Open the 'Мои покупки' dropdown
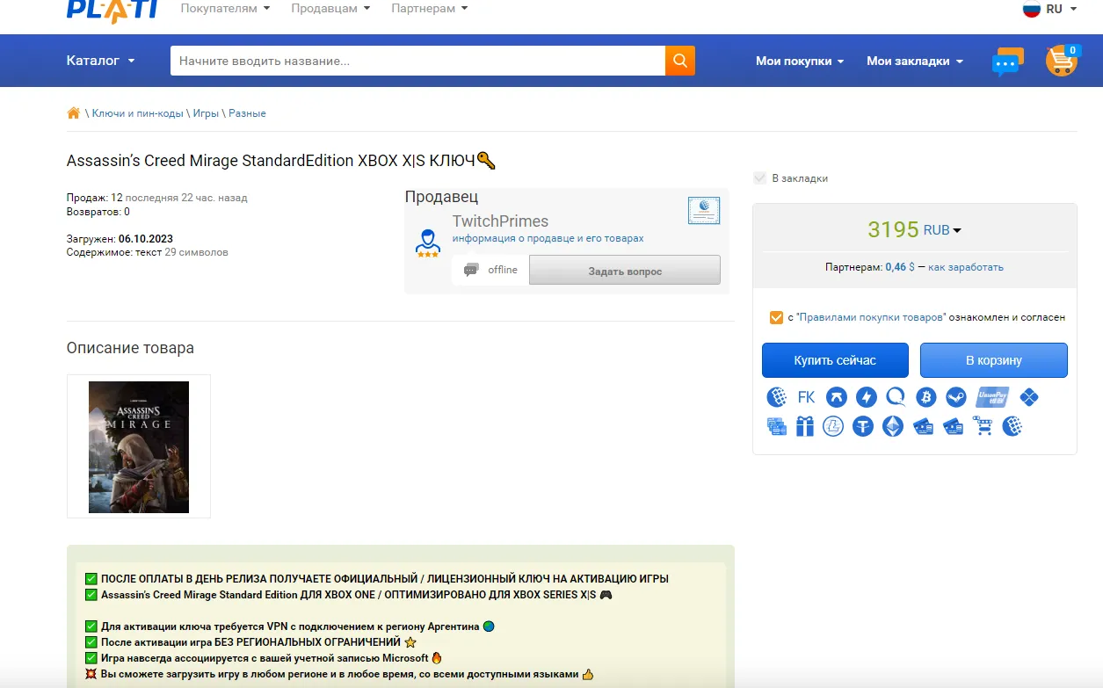Image resolution: width=1103 pixels, height=688 pixels. [x=800, y=61]
